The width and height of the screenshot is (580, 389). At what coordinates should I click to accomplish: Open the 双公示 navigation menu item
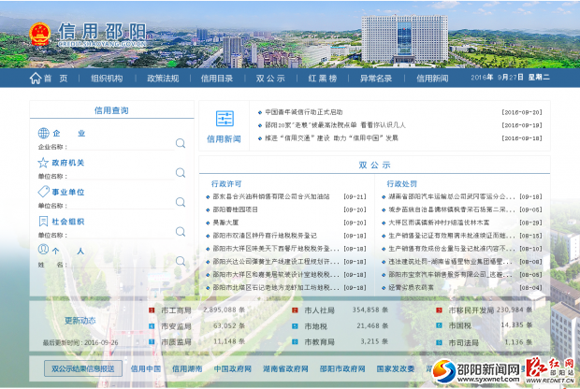point(270,79)
